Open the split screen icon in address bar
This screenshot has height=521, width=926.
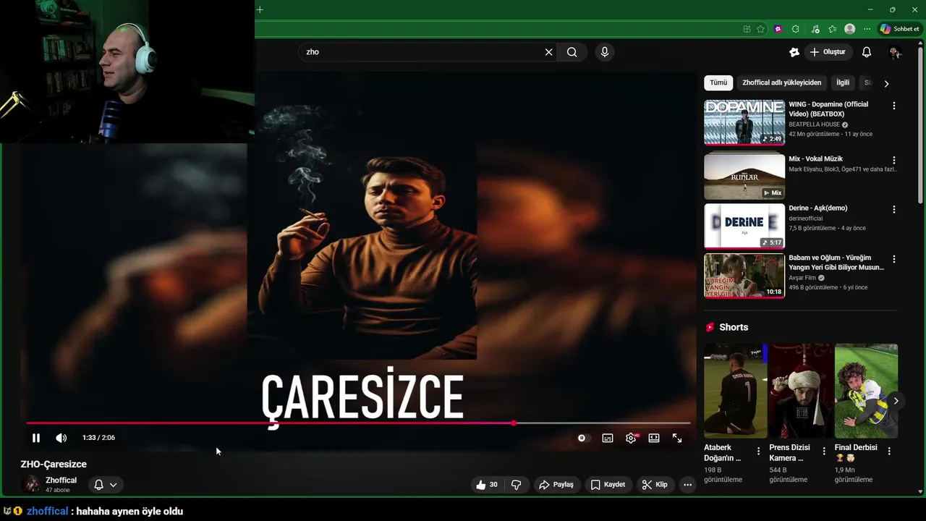(x=747, y=29)
